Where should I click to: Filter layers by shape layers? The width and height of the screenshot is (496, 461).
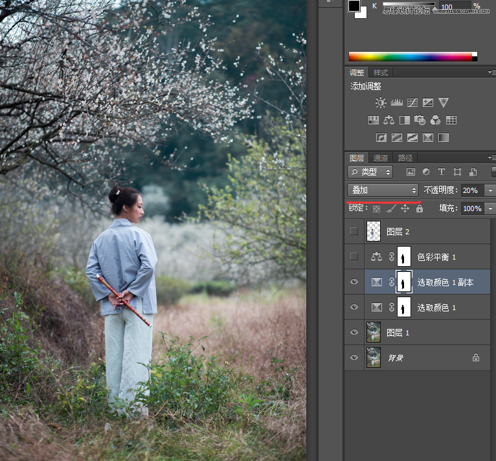[x=457, y=172]
